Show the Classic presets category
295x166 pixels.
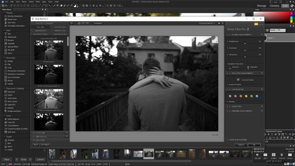tap(60, 27)
